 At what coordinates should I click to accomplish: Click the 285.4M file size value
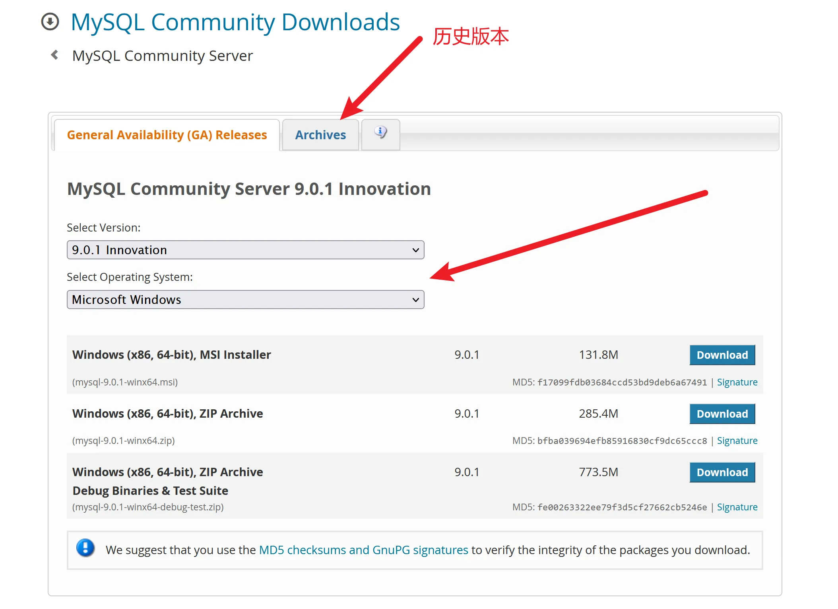[x=598, y=413]
